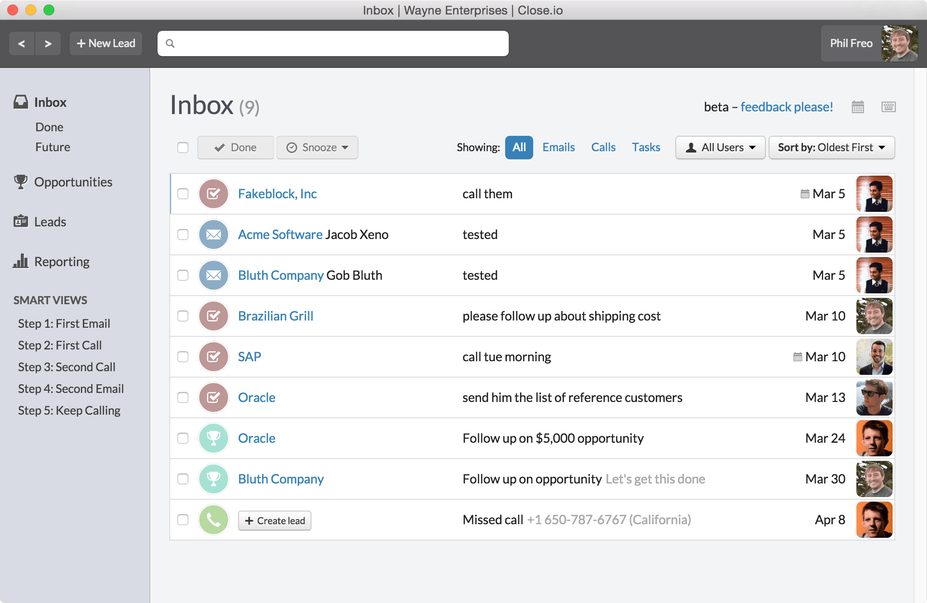The height and width of the screenshot is (603, 927).
Task: Check the checkbox on the SAP row
Action: coord(183,357)
